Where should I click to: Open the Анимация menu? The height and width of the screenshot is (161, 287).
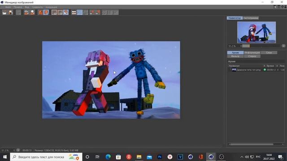pos(51,7)
